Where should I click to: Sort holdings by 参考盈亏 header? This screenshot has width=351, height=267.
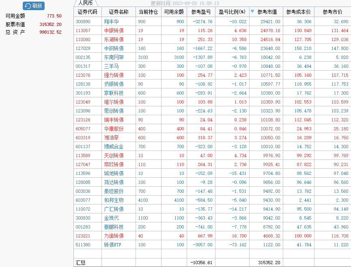pos(202,12)
